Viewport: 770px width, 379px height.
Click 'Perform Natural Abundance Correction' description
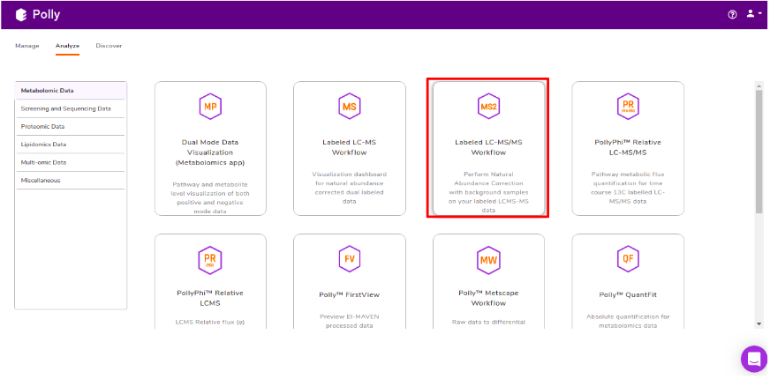[x=488, y=192]
